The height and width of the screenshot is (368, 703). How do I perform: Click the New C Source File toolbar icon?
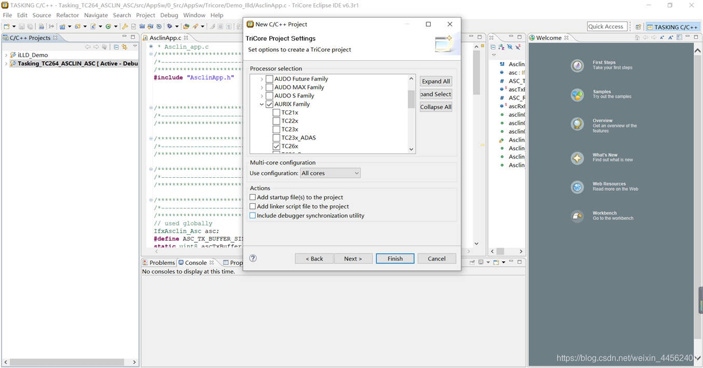(x=93, y=26)
